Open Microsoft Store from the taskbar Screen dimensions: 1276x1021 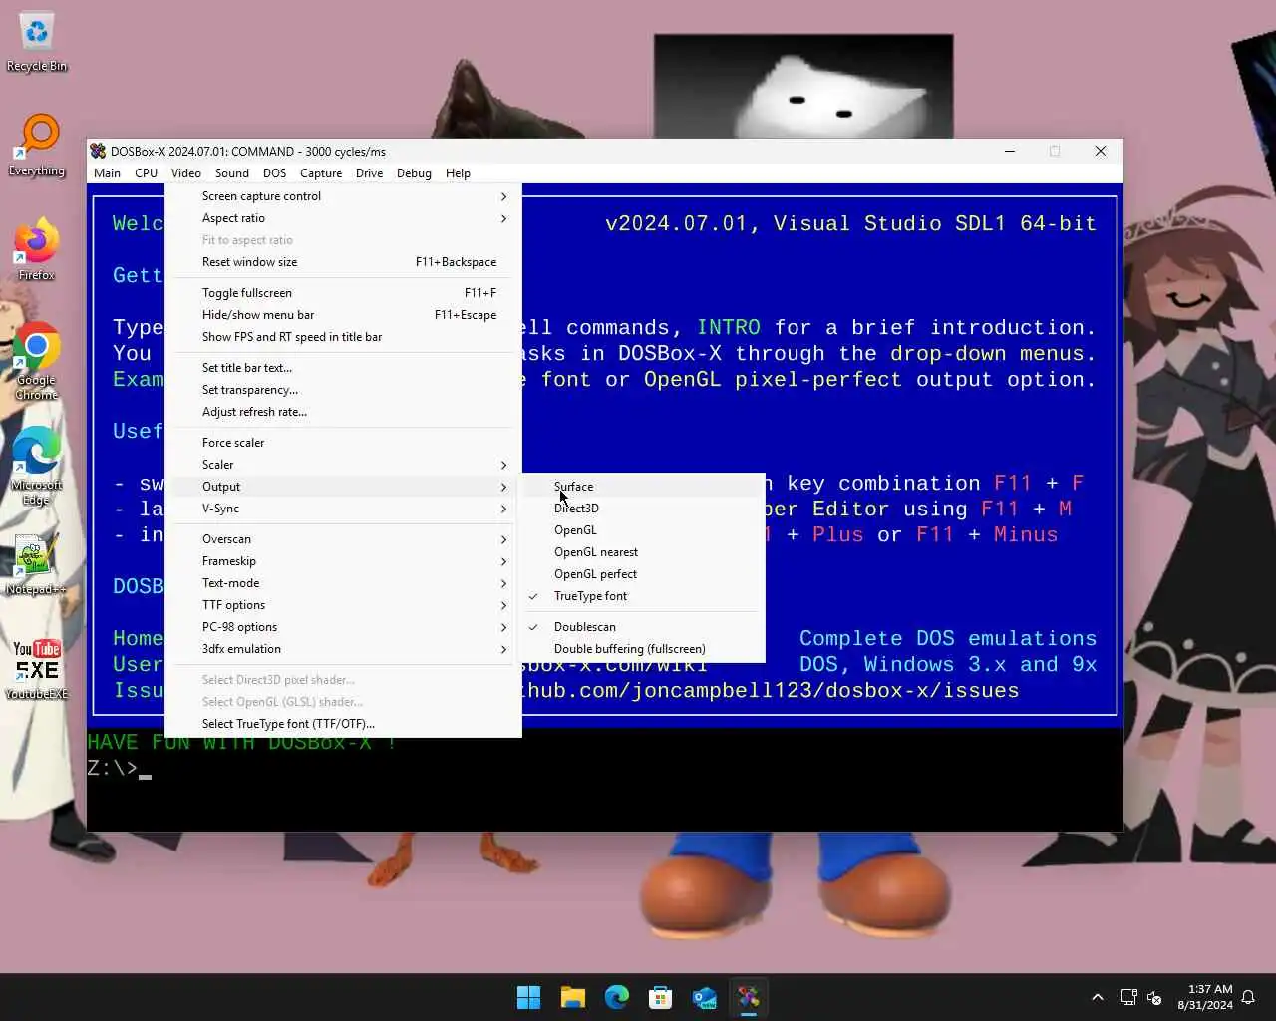point(660,997)
